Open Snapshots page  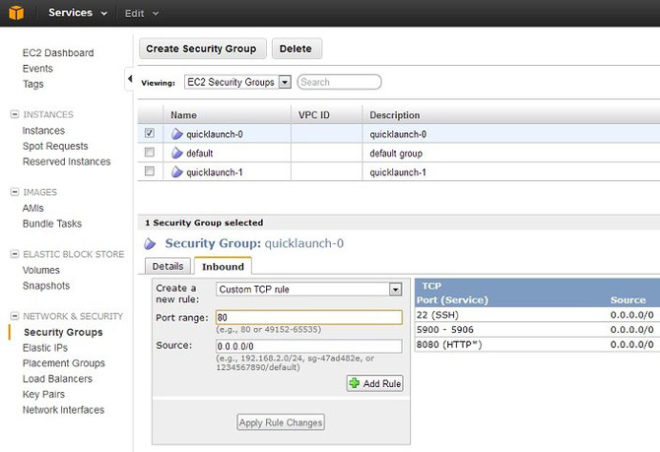pos(46,286)
